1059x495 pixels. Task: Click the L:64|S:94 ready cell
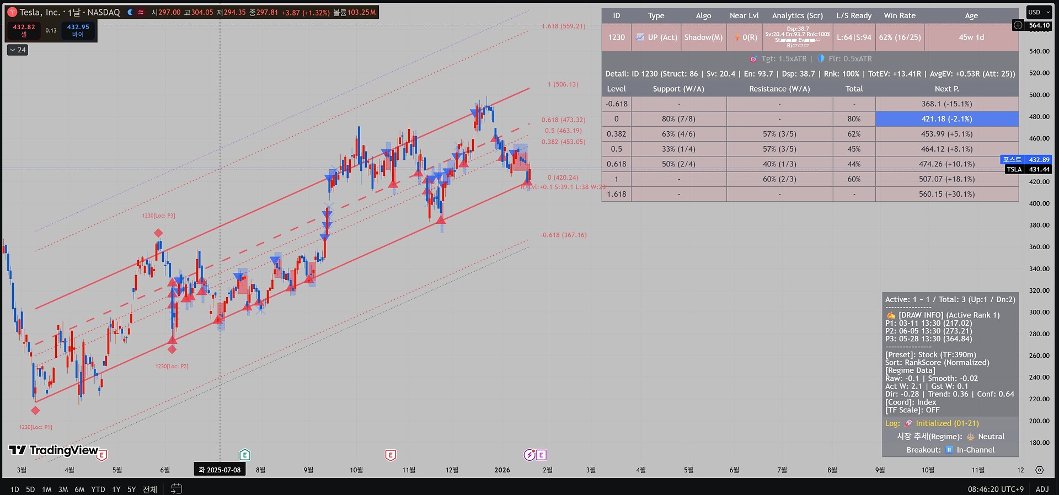tap(854, 37)
